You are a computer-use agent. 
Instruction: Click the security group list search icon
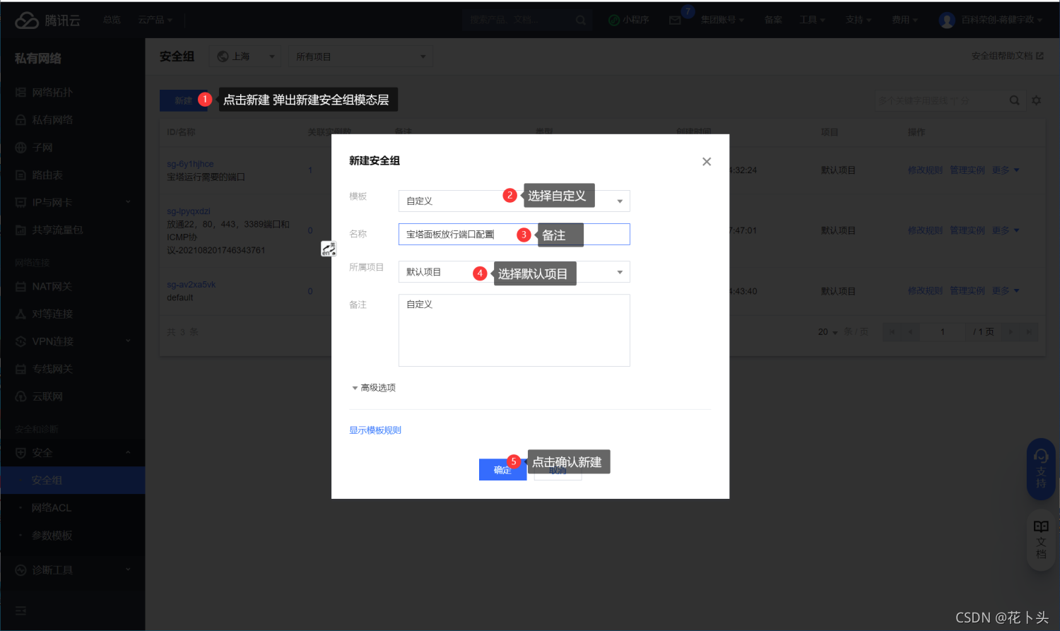(x=1014, y=100)
